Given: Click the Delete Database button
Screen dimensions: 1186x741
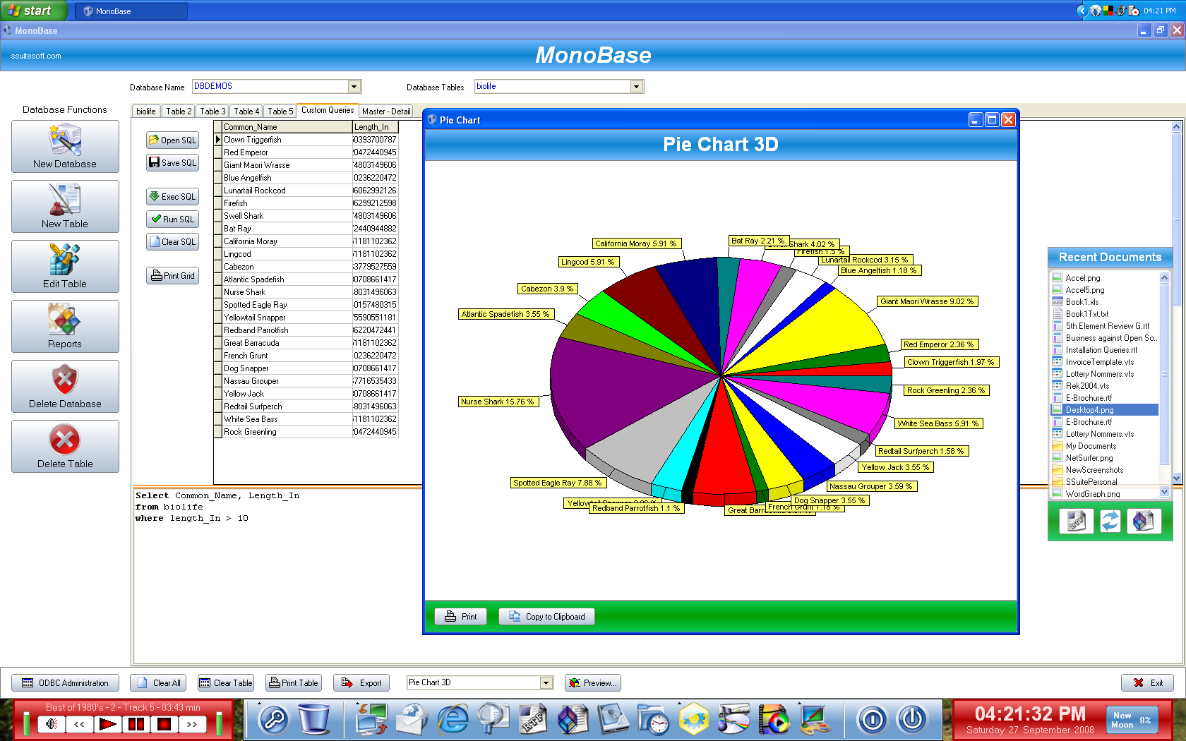Looking at the screenshot, I should pos(65,387).
